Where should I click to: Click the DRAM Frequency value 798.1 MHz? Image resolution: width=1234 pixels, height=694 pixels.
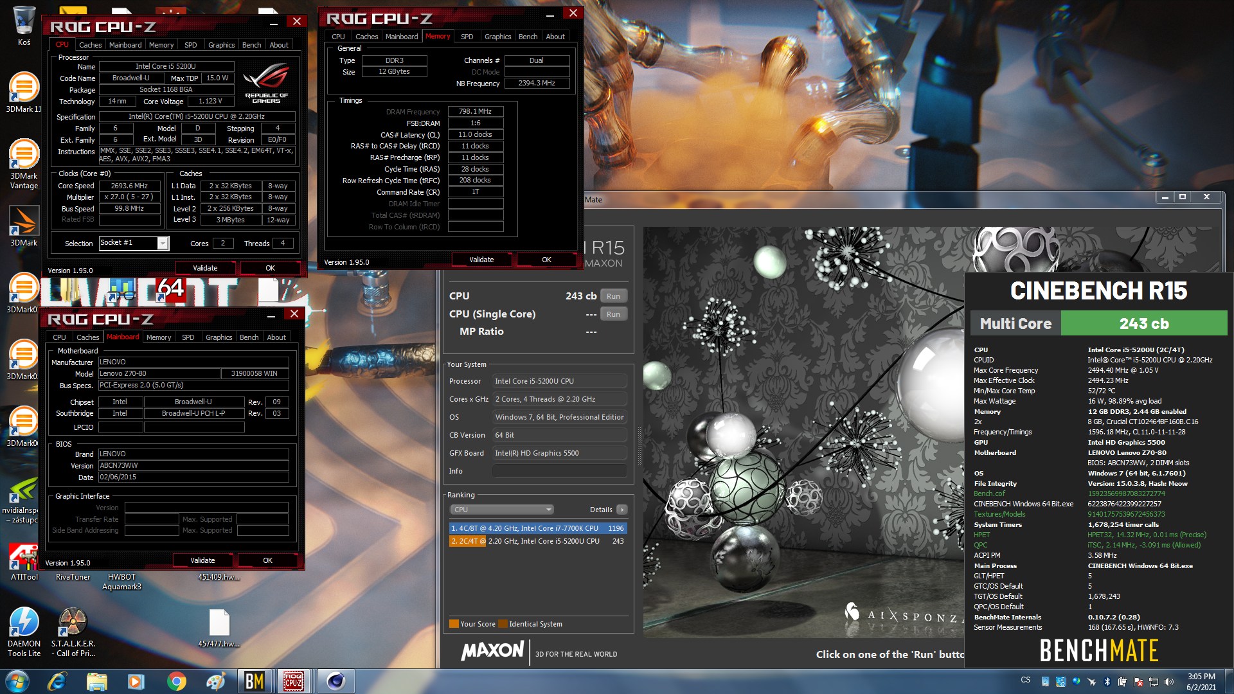(x=475, y=111)
